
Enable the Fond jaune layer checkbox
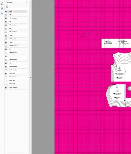[6, 77]
